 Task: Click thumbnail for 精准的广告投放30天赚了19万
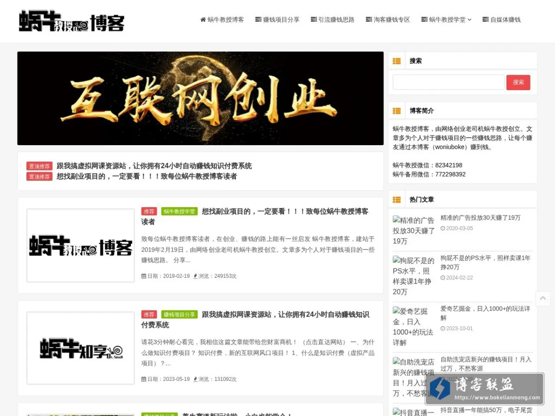[x=414, y=231]
